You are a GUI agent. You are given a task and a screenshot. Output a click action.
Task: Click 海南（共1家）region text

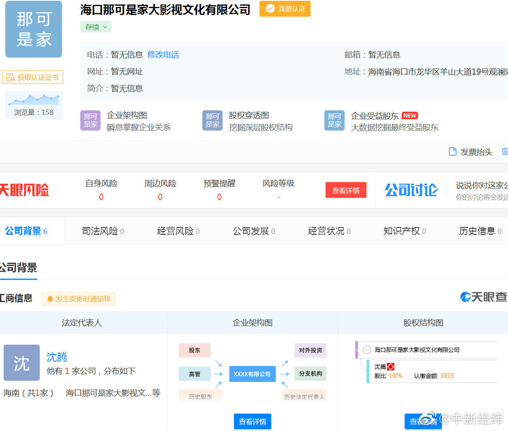pyautogui.click(x=28, y=393)
